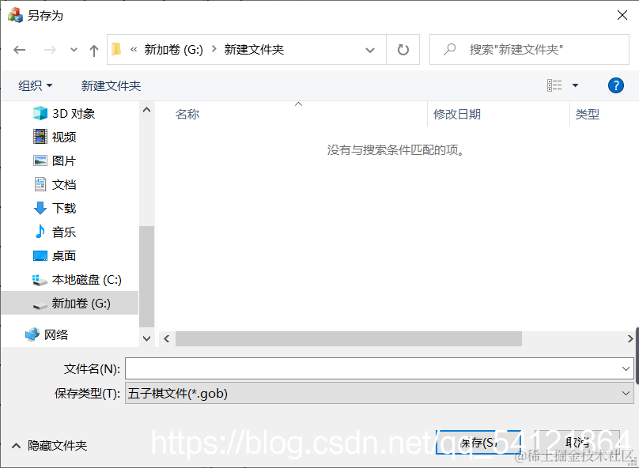Click 新建文件夹 toolbar button
The width and height of the screenshot is (639, 468).
pos(111,85)
